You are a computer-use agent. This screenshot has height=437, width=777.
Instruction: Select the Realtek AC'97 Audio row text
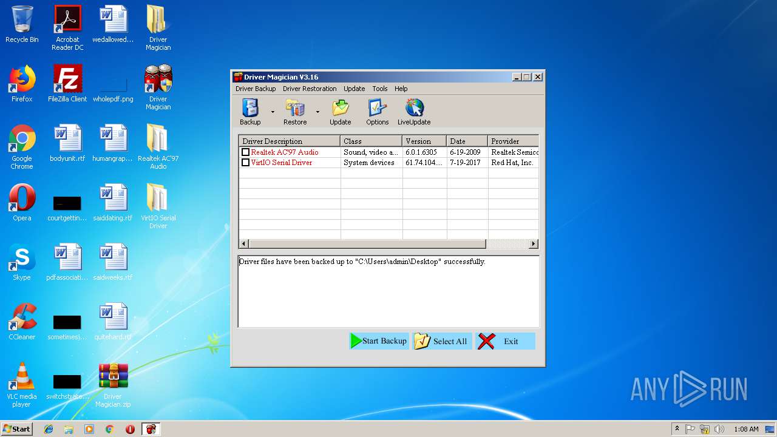285,152
